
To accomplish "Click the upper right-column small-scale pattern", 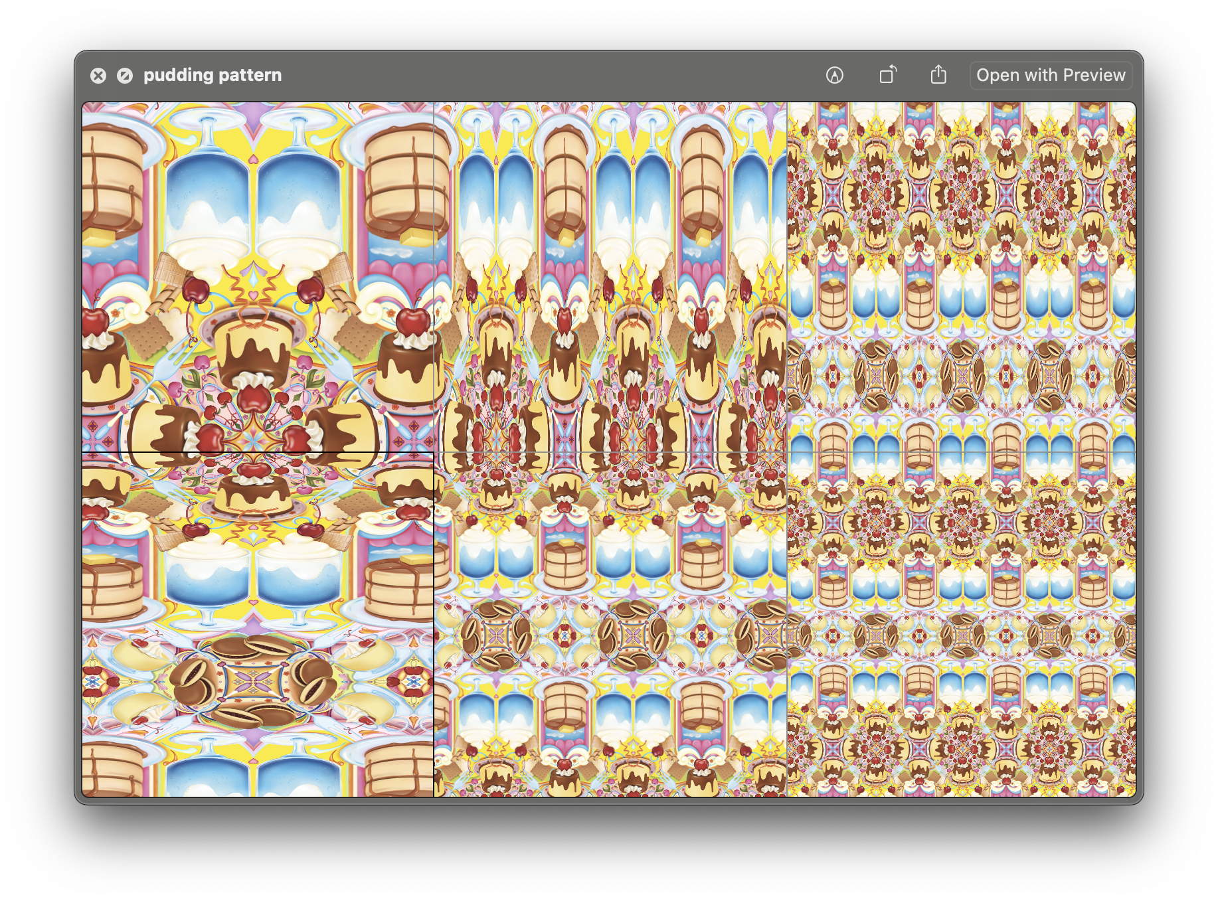I will point(961,277).
